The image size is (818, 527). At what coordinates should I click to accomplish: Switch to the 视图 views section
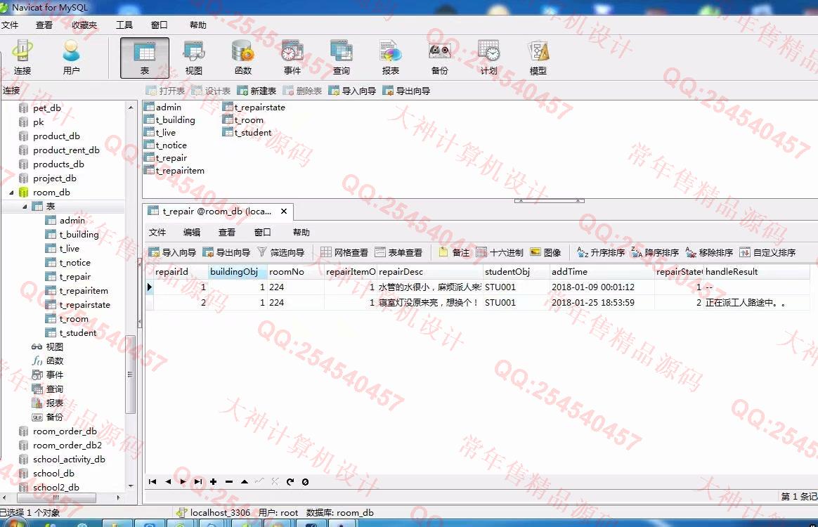coord(193,58)
